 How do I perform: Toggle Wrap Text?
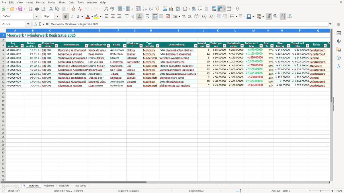(147, 17)
